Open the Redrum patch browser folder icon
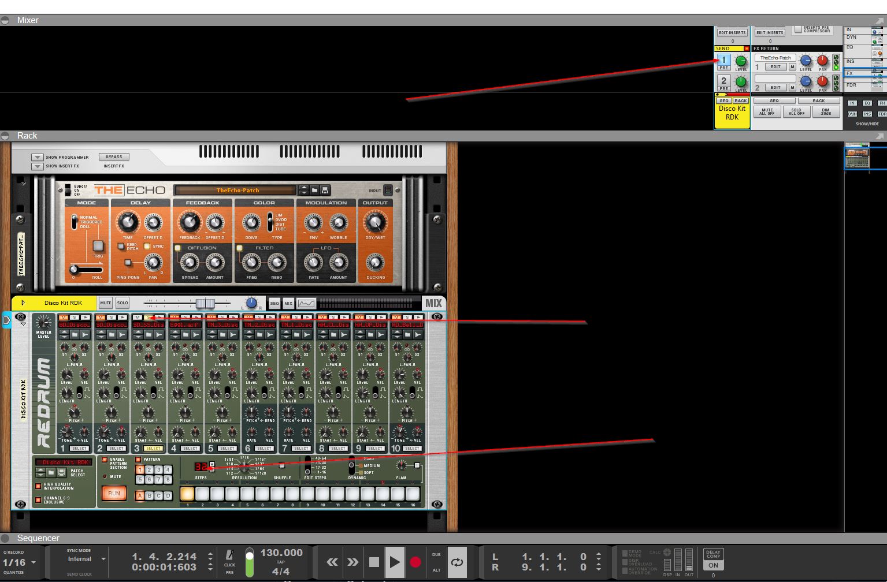 pyautogui.click(x=51, y=472)
